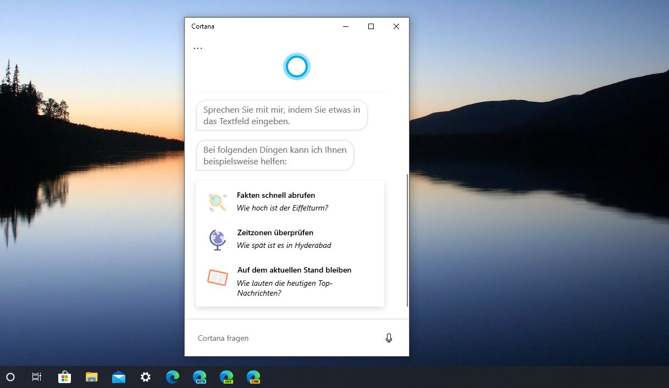Launch Microsoft Edge stable from taskbar
The image size is (669, 388).
coord(173,377)
